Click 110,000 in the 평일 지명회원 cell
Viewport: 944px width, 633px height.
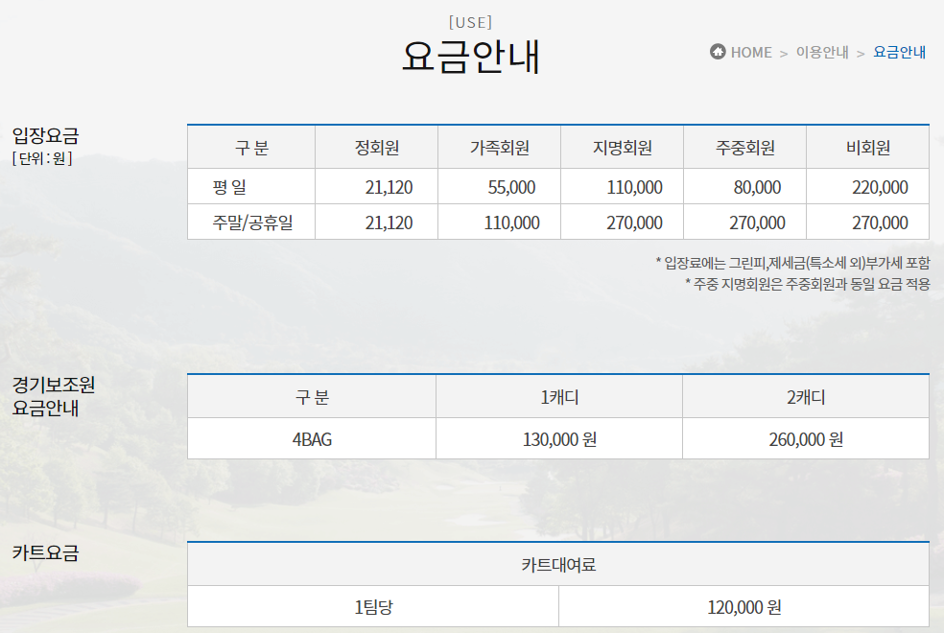tap(634, 187)
